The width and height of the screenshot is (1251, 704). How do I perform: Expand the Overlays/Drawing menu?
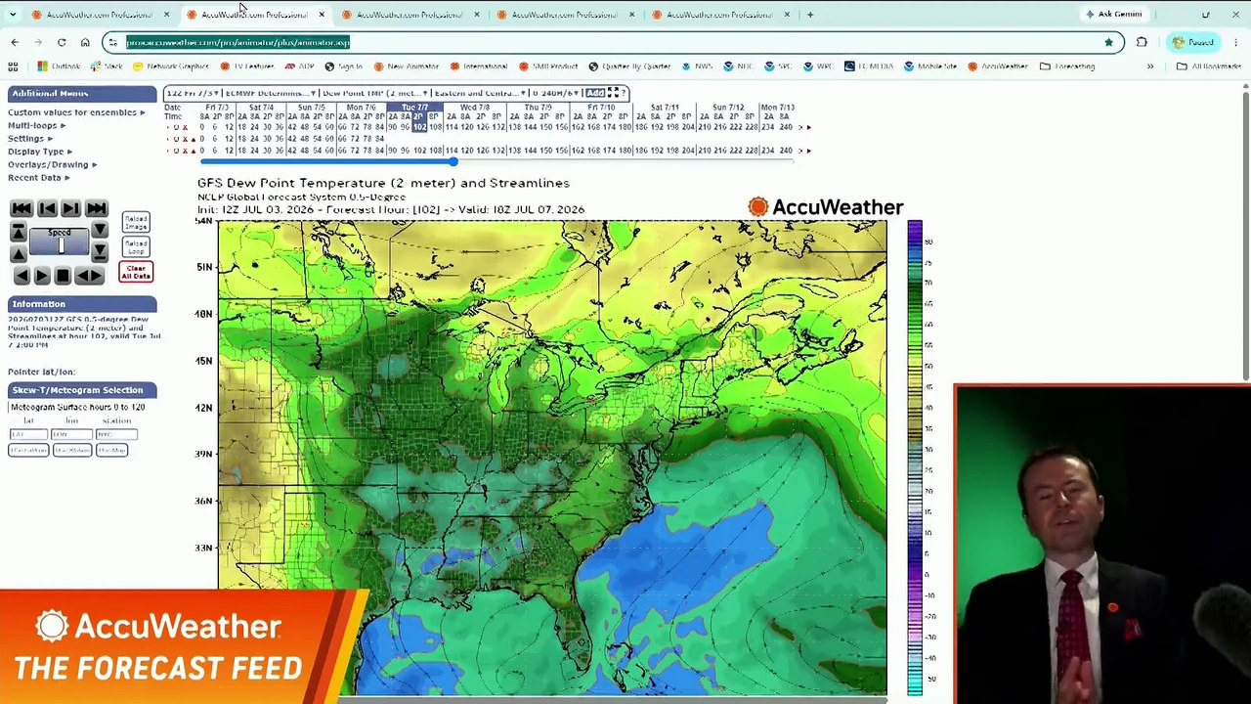coord(52,165)
